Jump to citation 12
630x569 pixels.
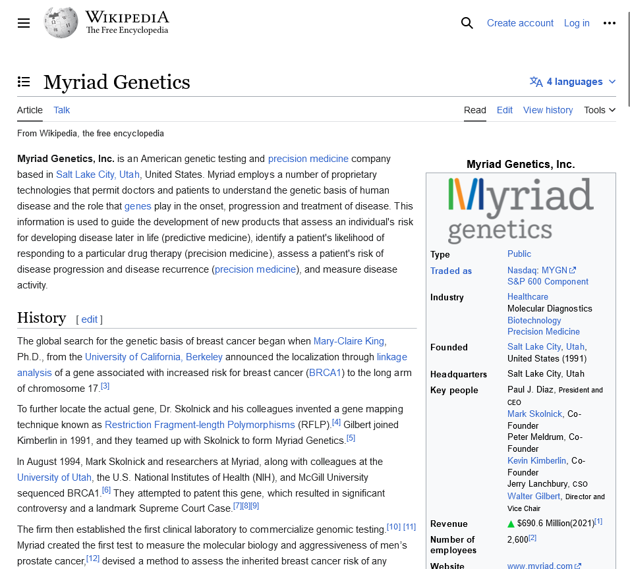[93, 558]
